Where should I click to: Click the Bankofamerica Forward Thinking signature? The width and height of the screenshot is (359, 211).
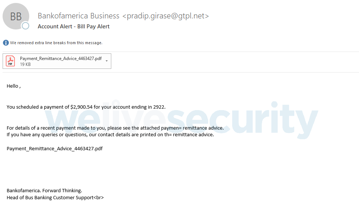click(44, 191)
